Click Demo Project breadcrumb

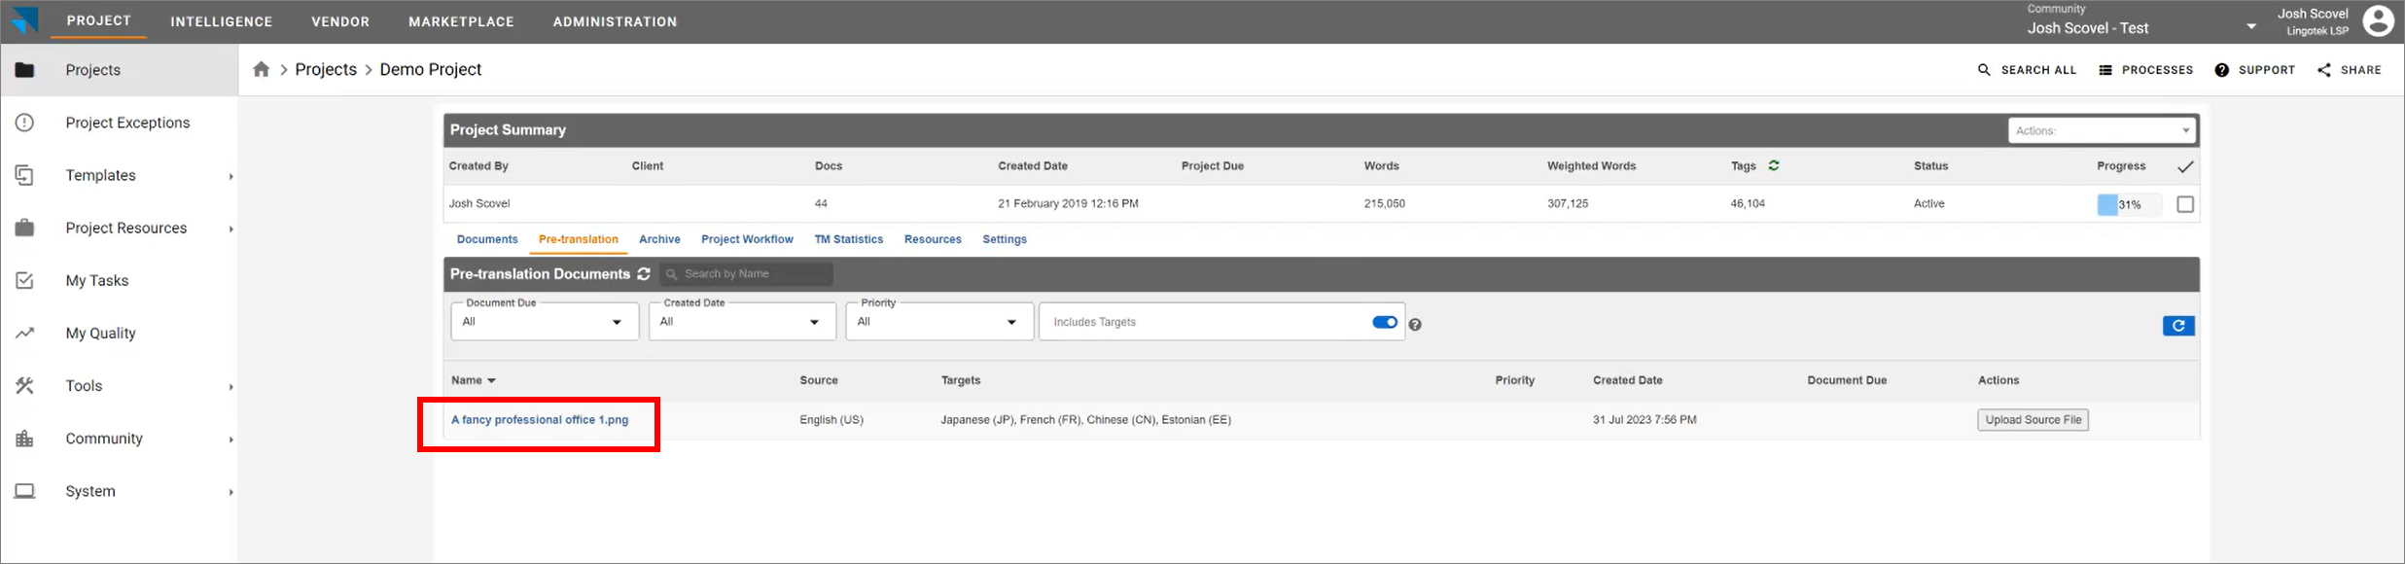pyautogui.click(x=431, y=69)
